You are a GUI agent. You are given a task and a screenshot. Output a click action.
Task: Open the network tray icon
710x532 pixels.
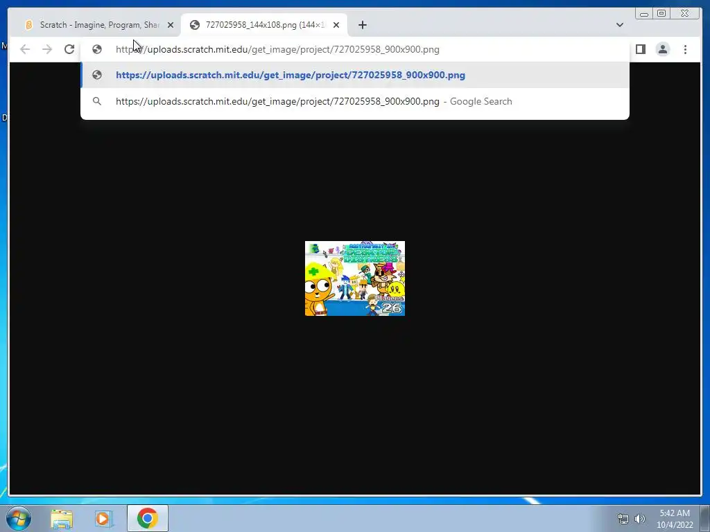[x=623, y=519]
